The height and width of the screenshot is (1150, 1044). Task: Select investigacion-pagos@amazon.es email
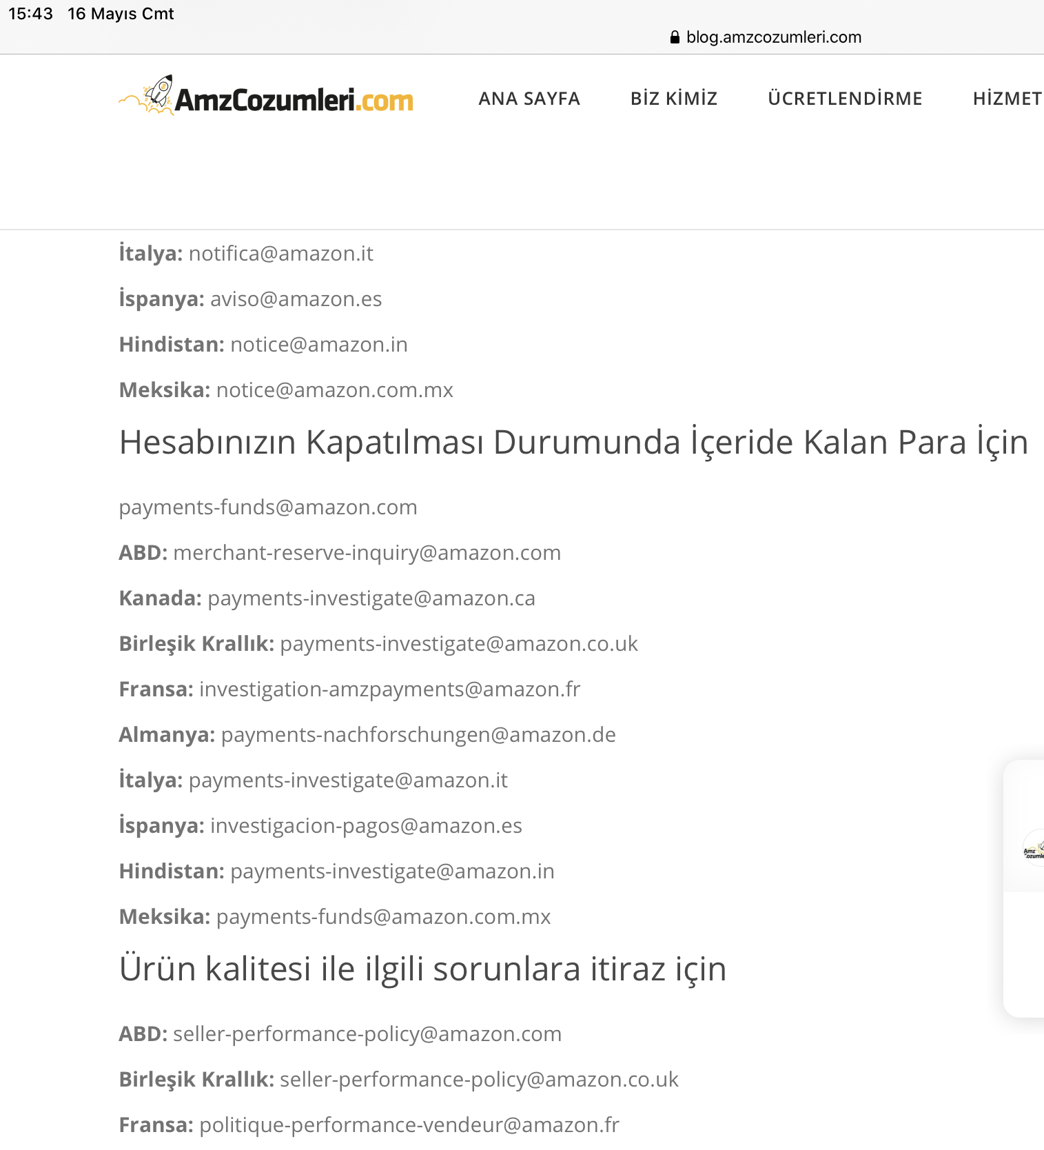point(366,826)
